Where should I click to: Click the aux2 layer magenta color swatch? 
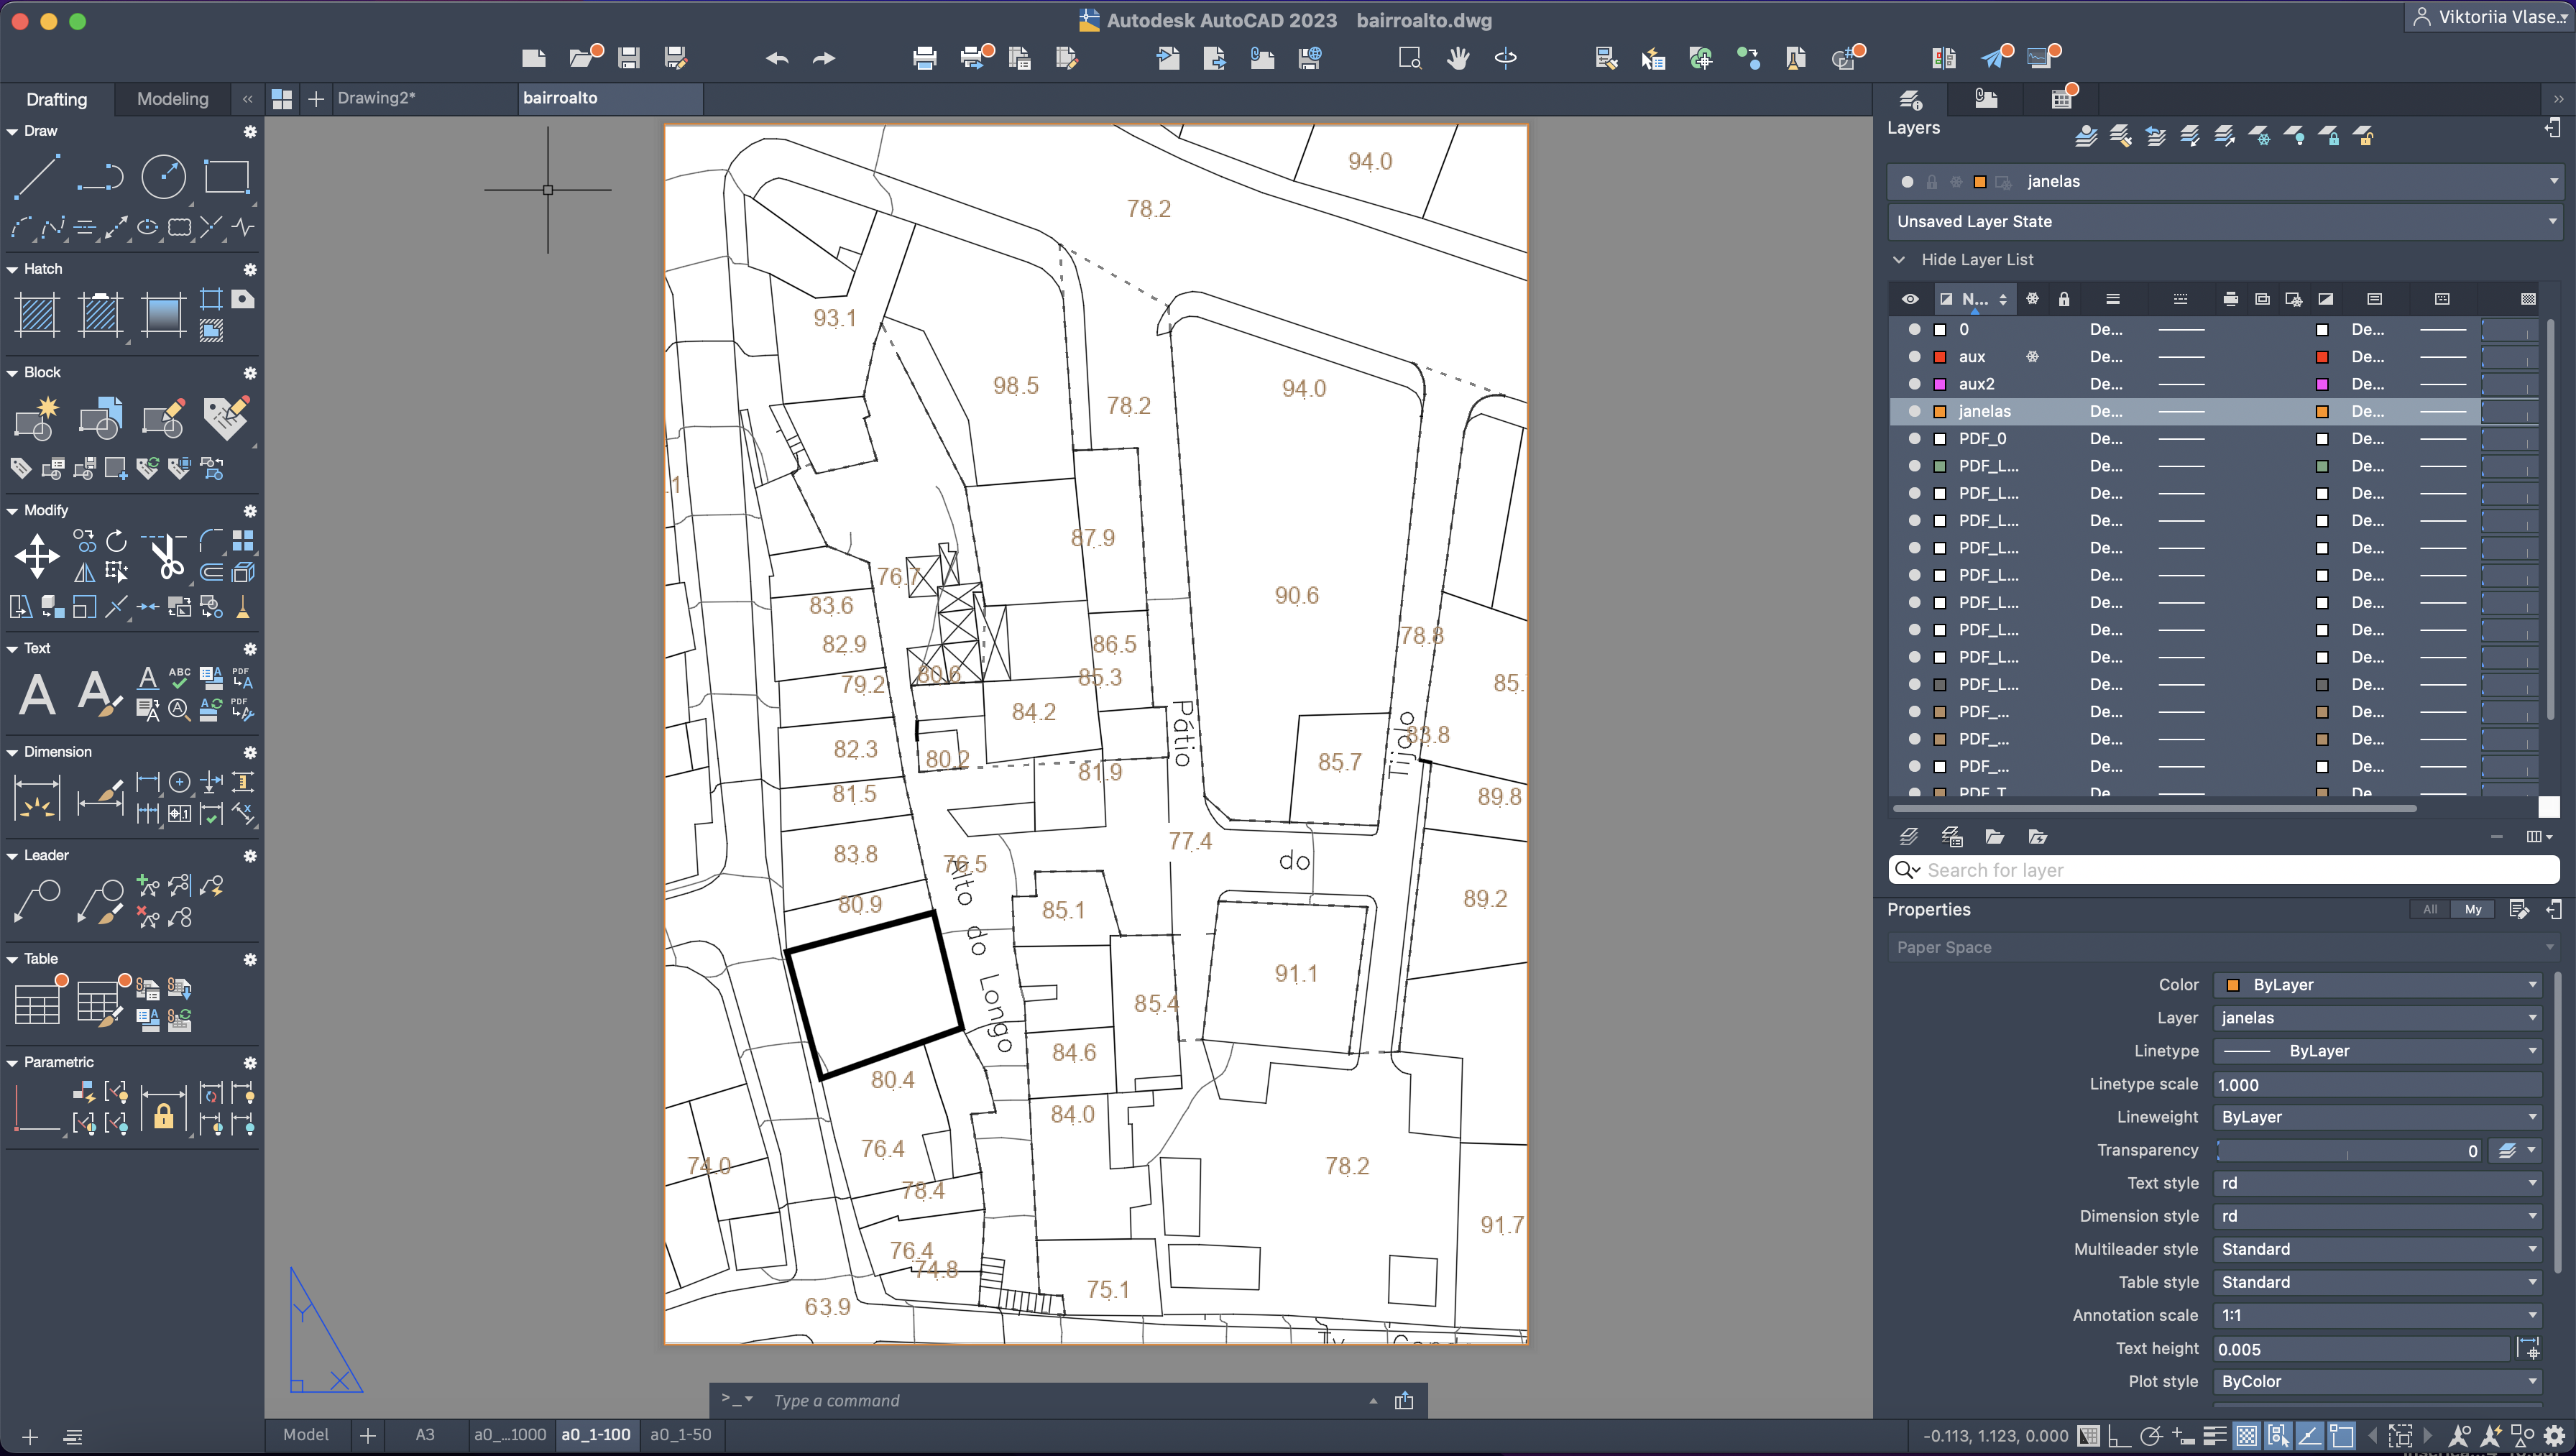(1940, 384)
